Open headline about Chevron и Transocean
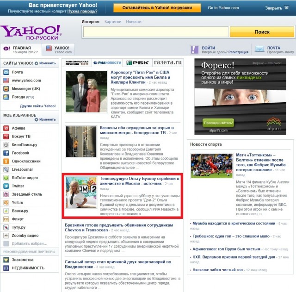 point(119,227)
